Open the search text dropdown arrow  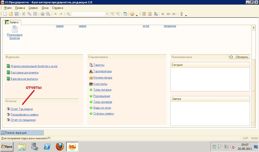tap(107, 14)
